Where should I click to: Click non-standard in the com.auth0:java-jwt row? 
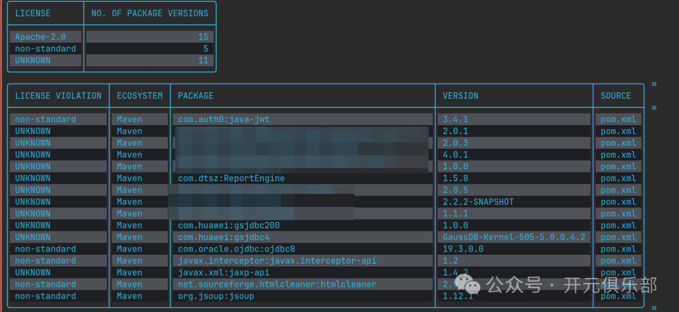[x=45, y=119]
